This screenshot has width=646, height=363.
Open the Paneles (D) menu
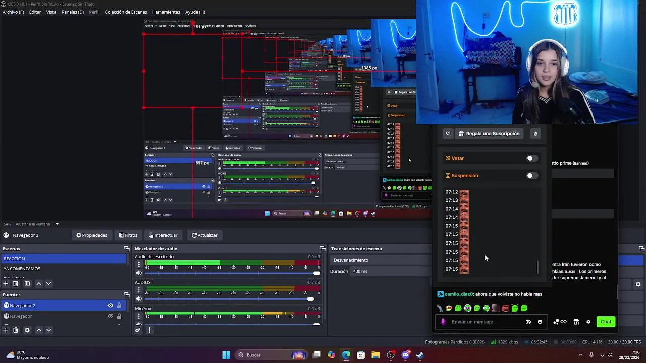pyautogui.click(x=73, y=12)
